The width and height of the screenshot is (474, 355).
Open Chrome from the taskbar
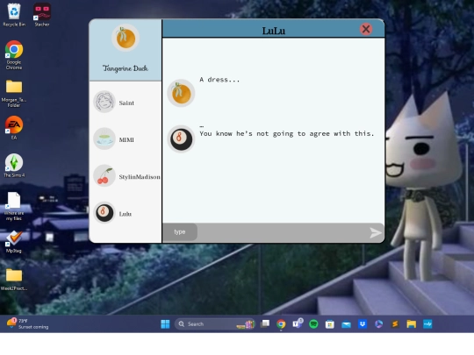coord(281,324)
